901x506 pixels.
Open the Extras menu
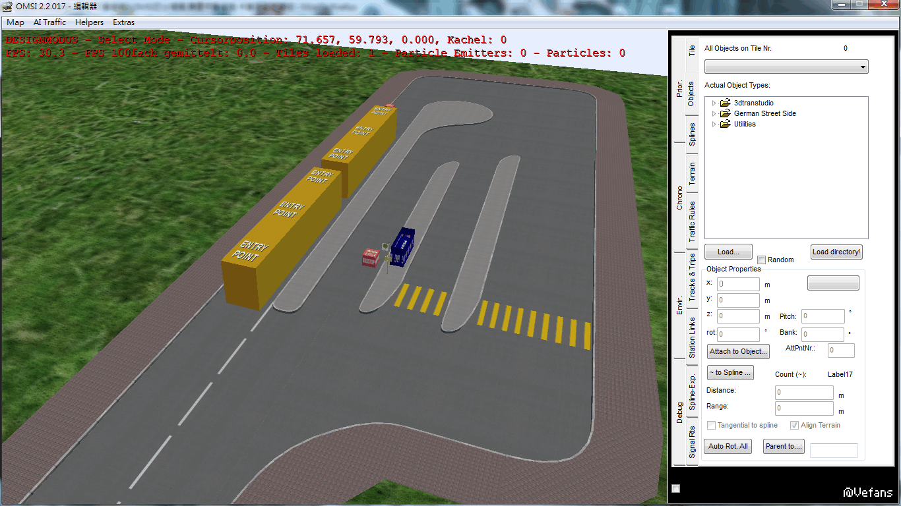tap(123, 22)
